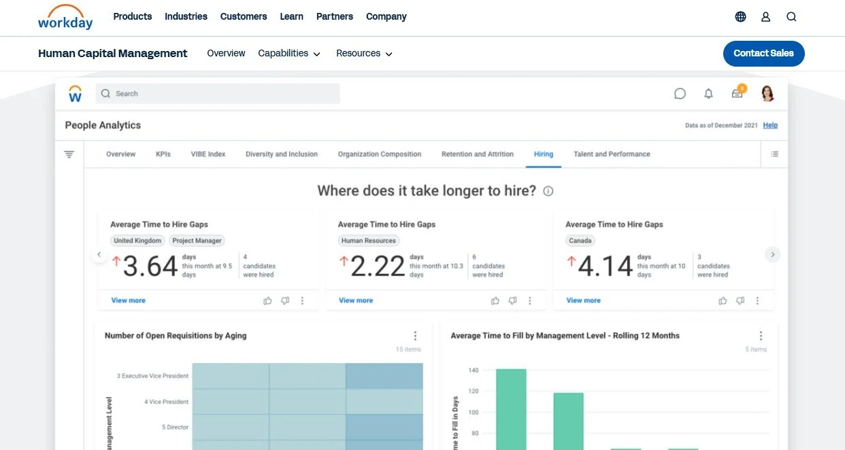Go to the next card with the right arrow

(x=772, y=255)
